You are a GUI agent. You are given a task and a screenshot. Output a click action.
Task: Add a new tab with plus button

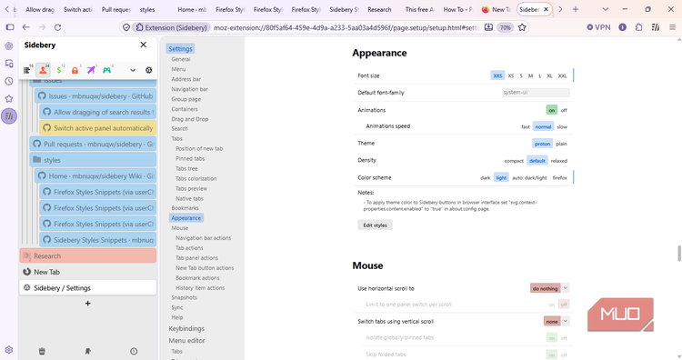coord(88,304)
